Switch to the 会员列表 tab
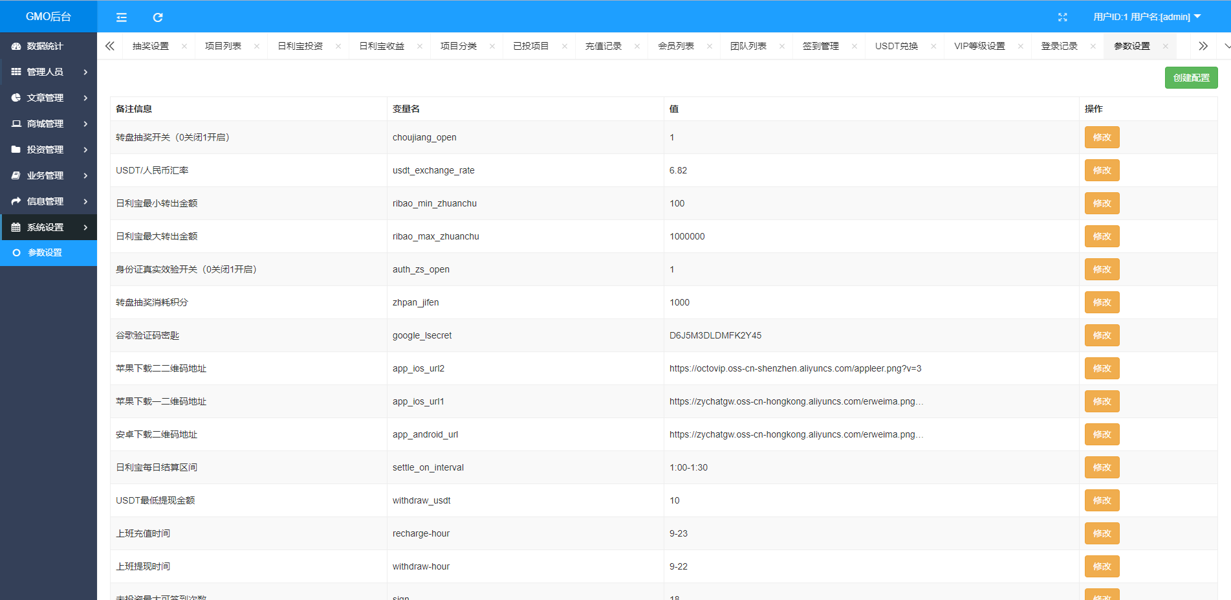 [x=677, y=46]
